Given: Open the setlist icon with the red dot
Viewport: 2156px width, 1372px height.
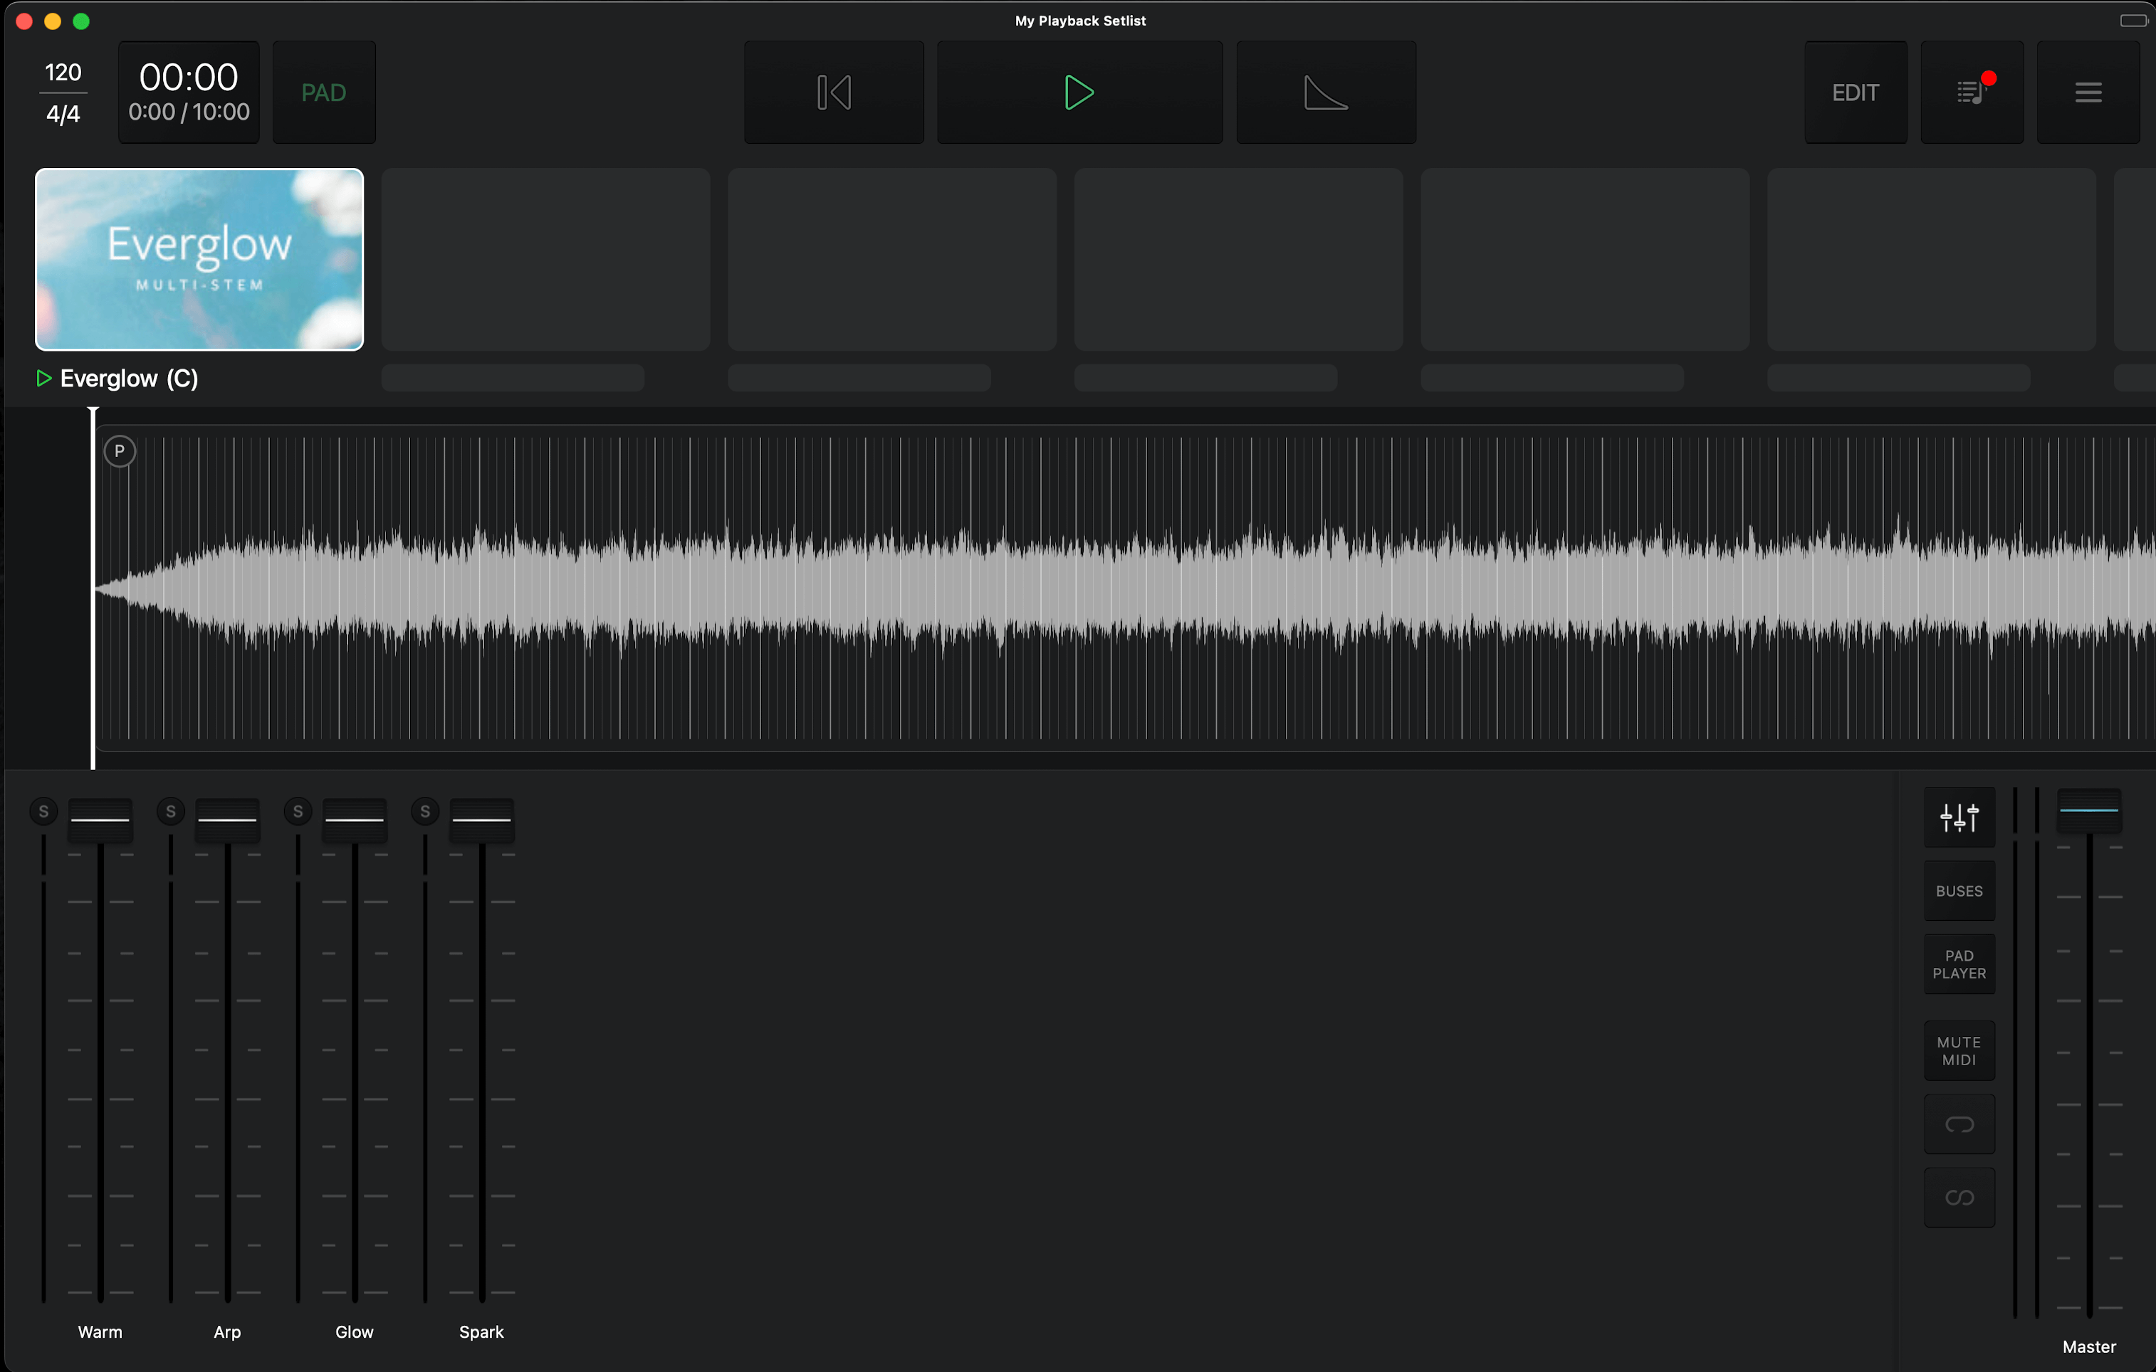Looking at the screenshot, I should click(x=1972, y=93).
